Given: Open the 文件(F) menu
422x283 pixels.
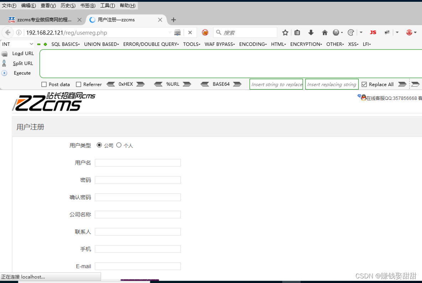Looking at the screenshot, I should coord(9,5).
